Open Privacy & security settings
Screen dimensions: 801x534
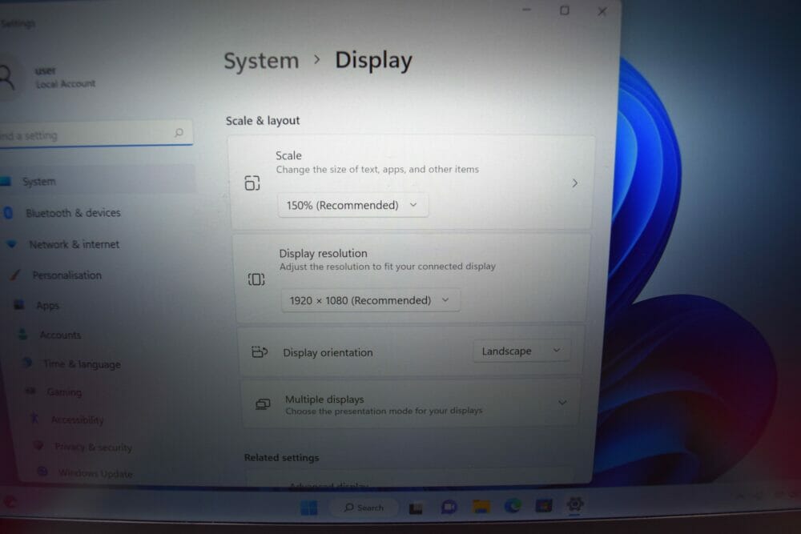[93, 448]
